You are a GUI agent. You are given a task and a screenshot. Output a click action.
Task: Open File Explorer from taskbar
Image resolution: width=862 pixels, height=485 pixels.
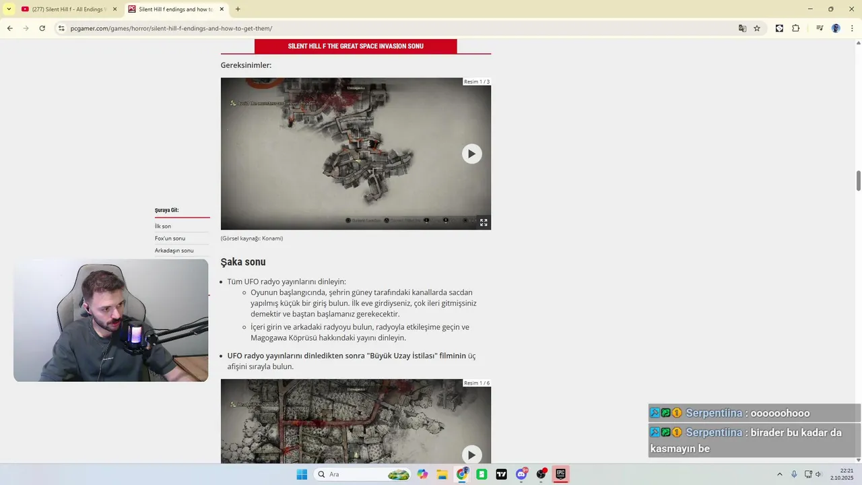pyautogui.click(x=442, y=474)
